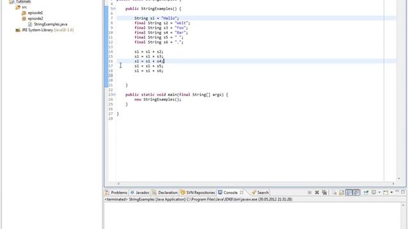Click Remove Launch icon in Console toolbar
Image resolution: width=408 pixels, height=229 pixels.
point(317,192)
